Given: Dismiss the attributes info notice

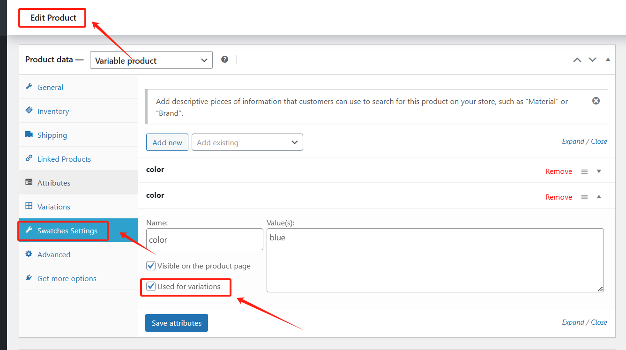Looking at the screenshot, I should pos(596,101).
